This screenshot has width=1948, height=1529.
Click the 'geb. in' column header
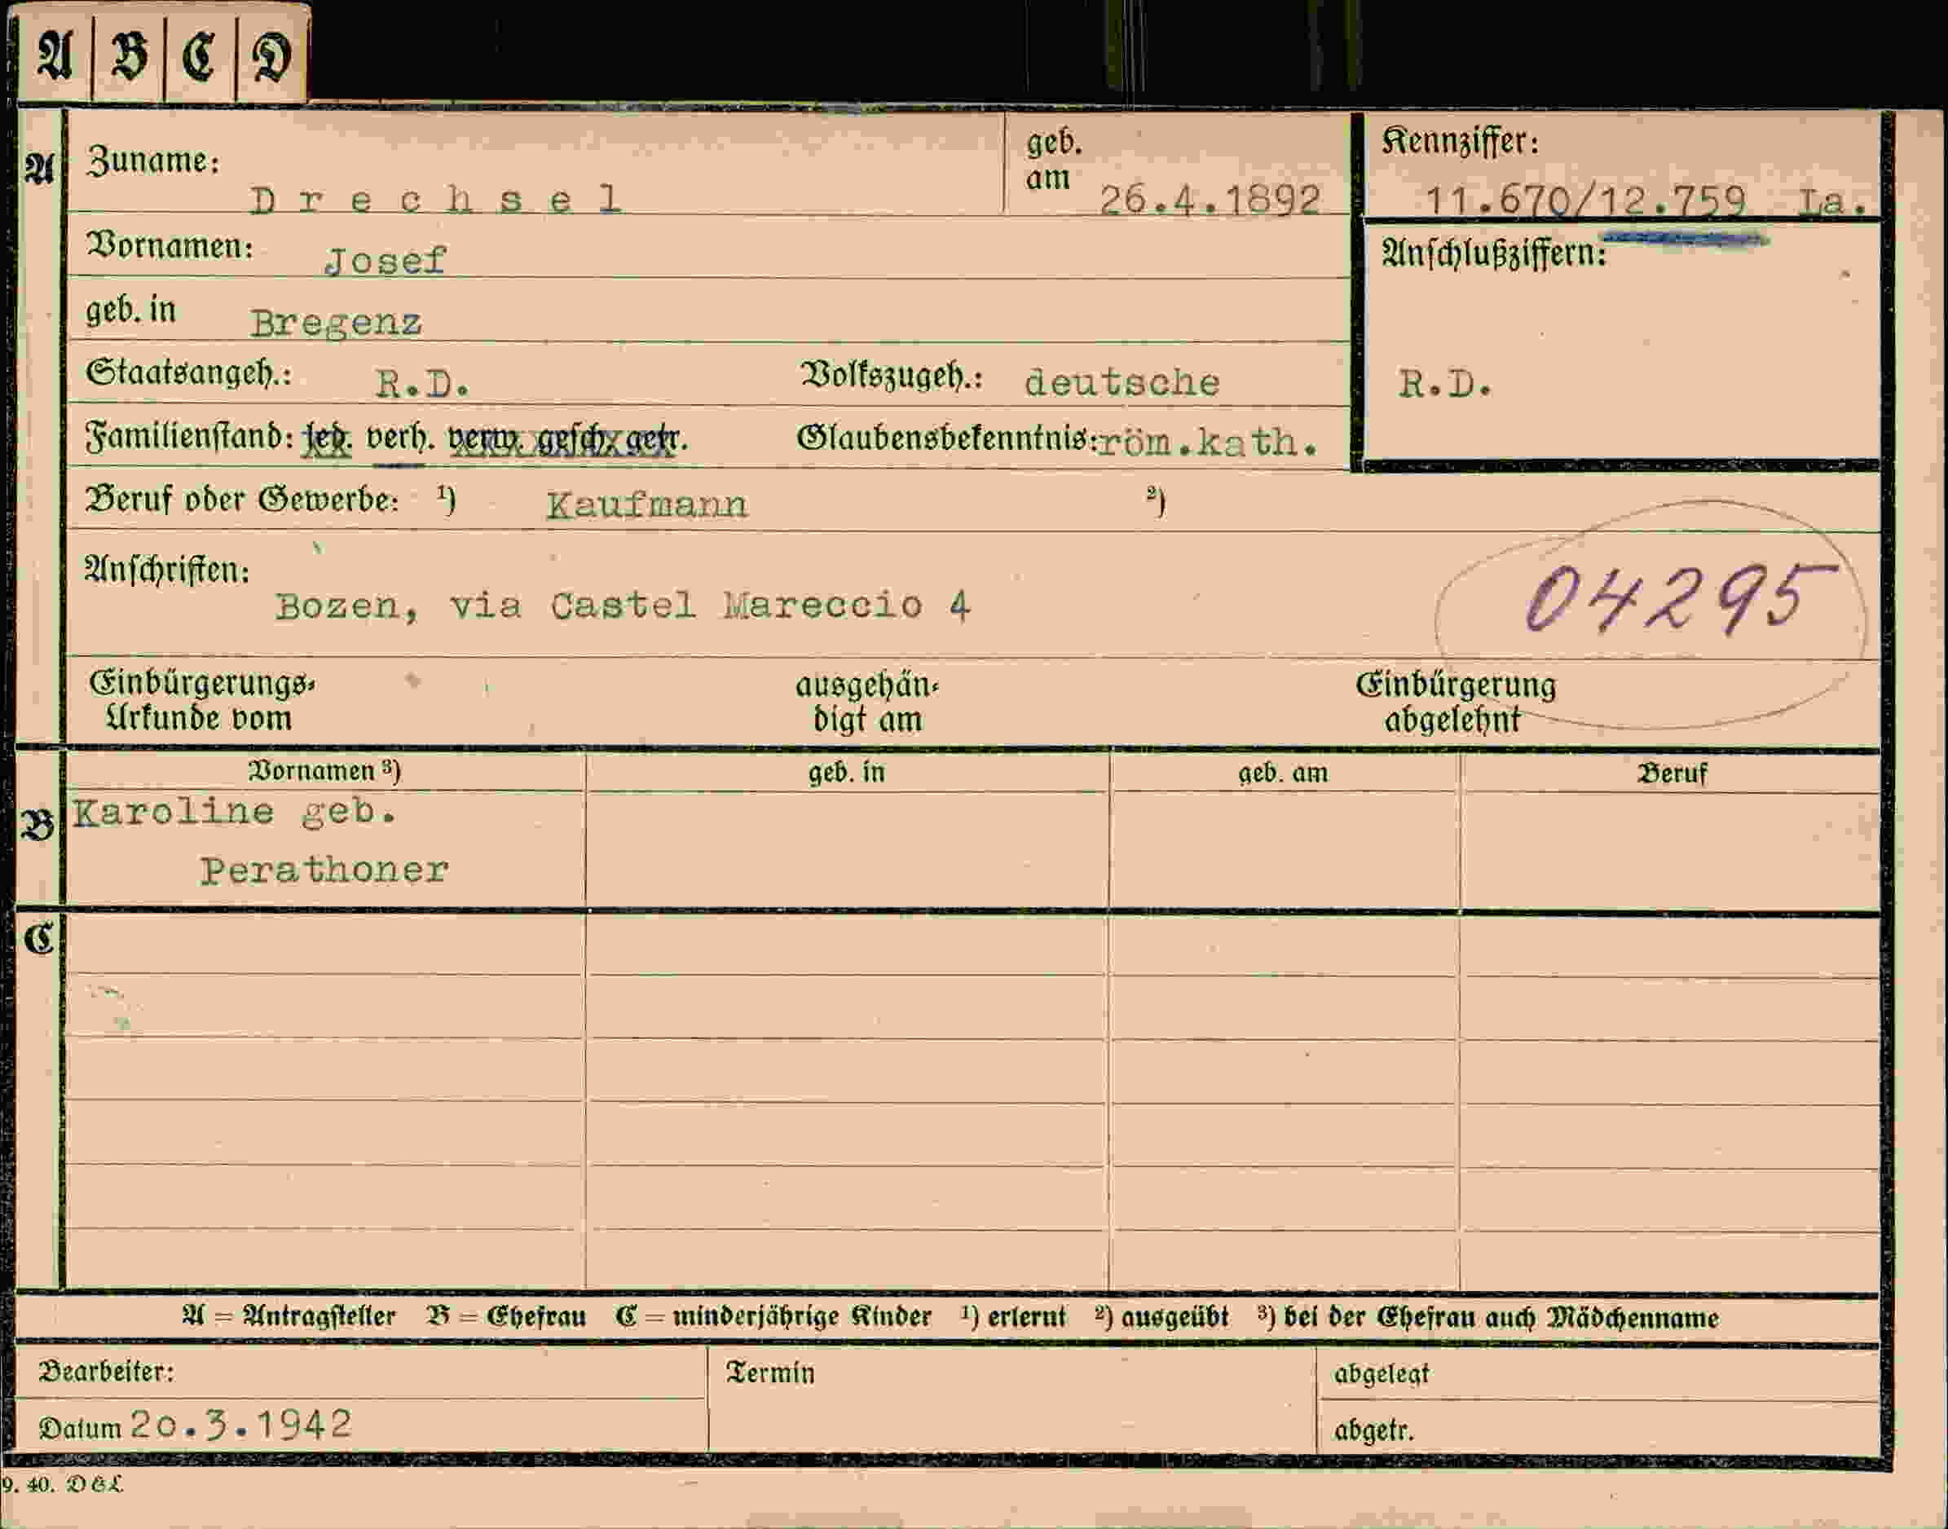point(847,773)
